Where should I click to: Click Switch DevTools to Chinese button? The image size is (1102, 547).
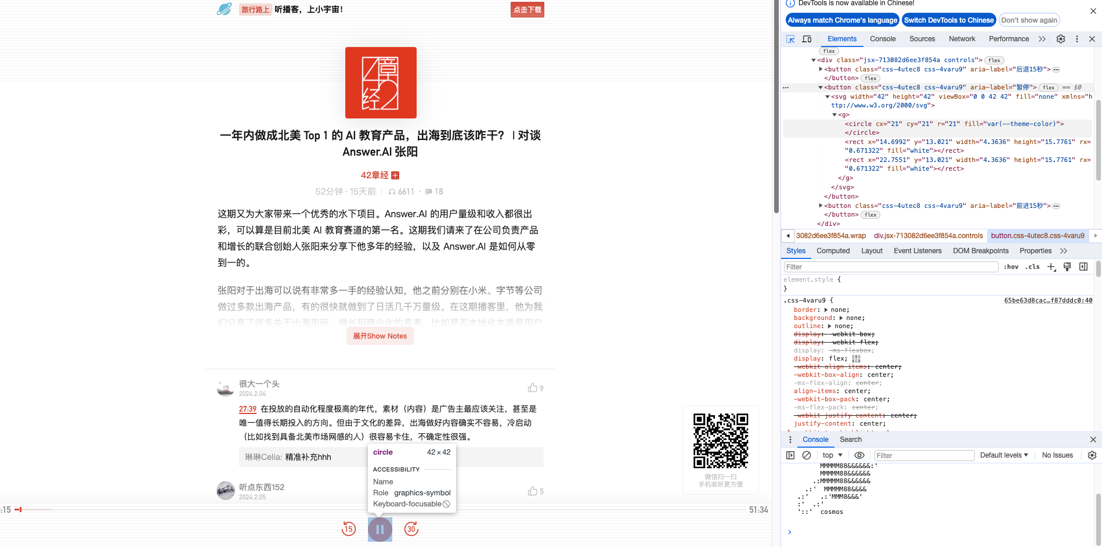tap(949, 20)
